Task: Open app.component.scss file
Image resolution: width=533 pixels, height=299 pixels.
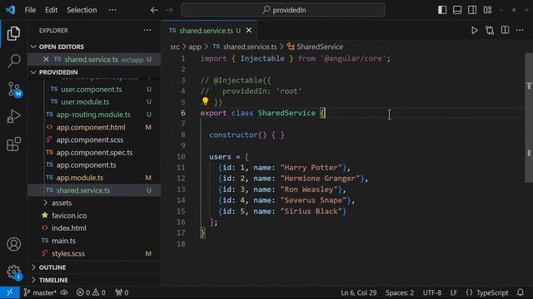Action: point(90,140)
